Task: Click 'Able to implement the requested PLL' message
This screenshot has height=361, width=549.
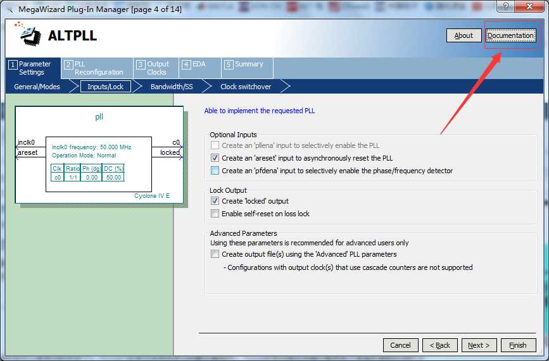Action: [260, 111]
